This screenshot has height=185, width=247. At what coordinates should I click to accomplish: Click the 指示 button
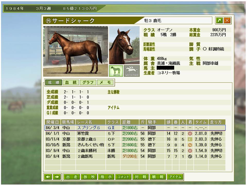click(106, 177)
